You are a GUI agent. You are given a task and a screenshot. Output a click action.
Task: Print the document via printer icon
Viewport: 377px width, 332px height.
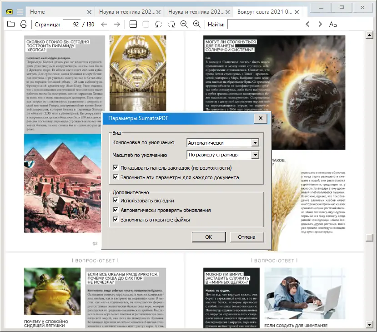pyautogui.click(x=24, y=24)
